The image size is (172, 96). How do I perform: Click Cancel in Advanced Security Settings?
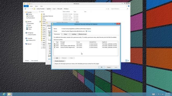[109, 67]
